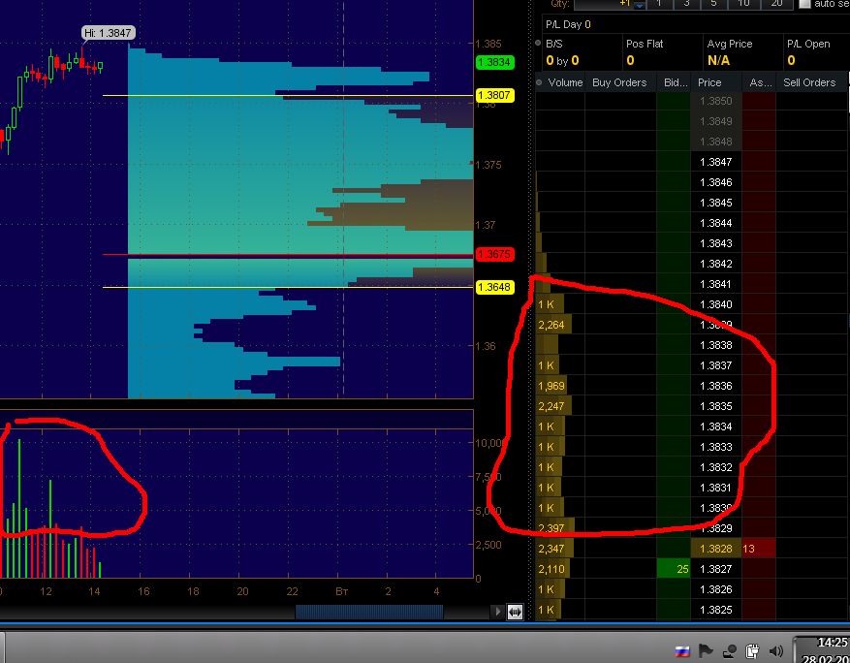The height and width of the screenshot is (663, 850).
Task: Click the network status tray icon
Action: click(729, 651)
